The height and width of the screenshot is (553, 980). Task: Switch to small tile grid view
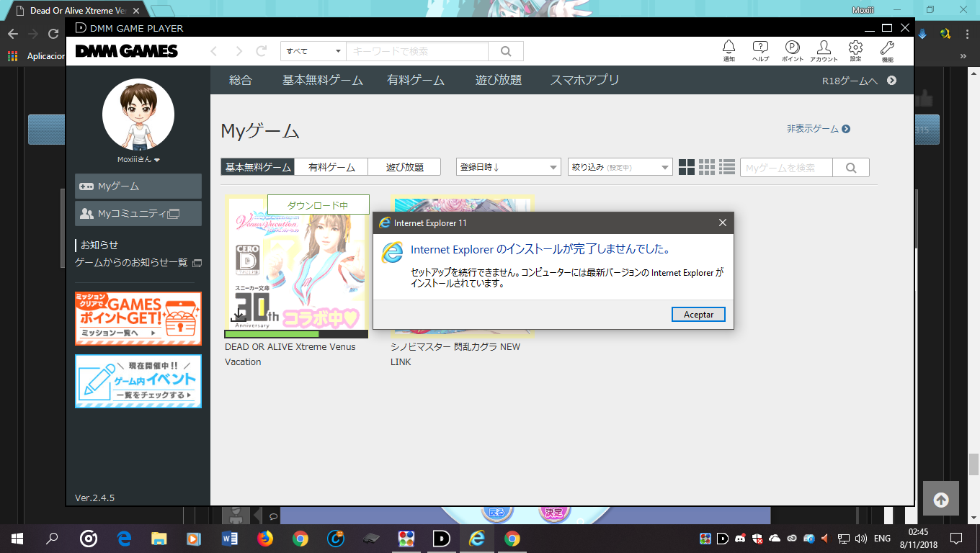coord(707,167)
